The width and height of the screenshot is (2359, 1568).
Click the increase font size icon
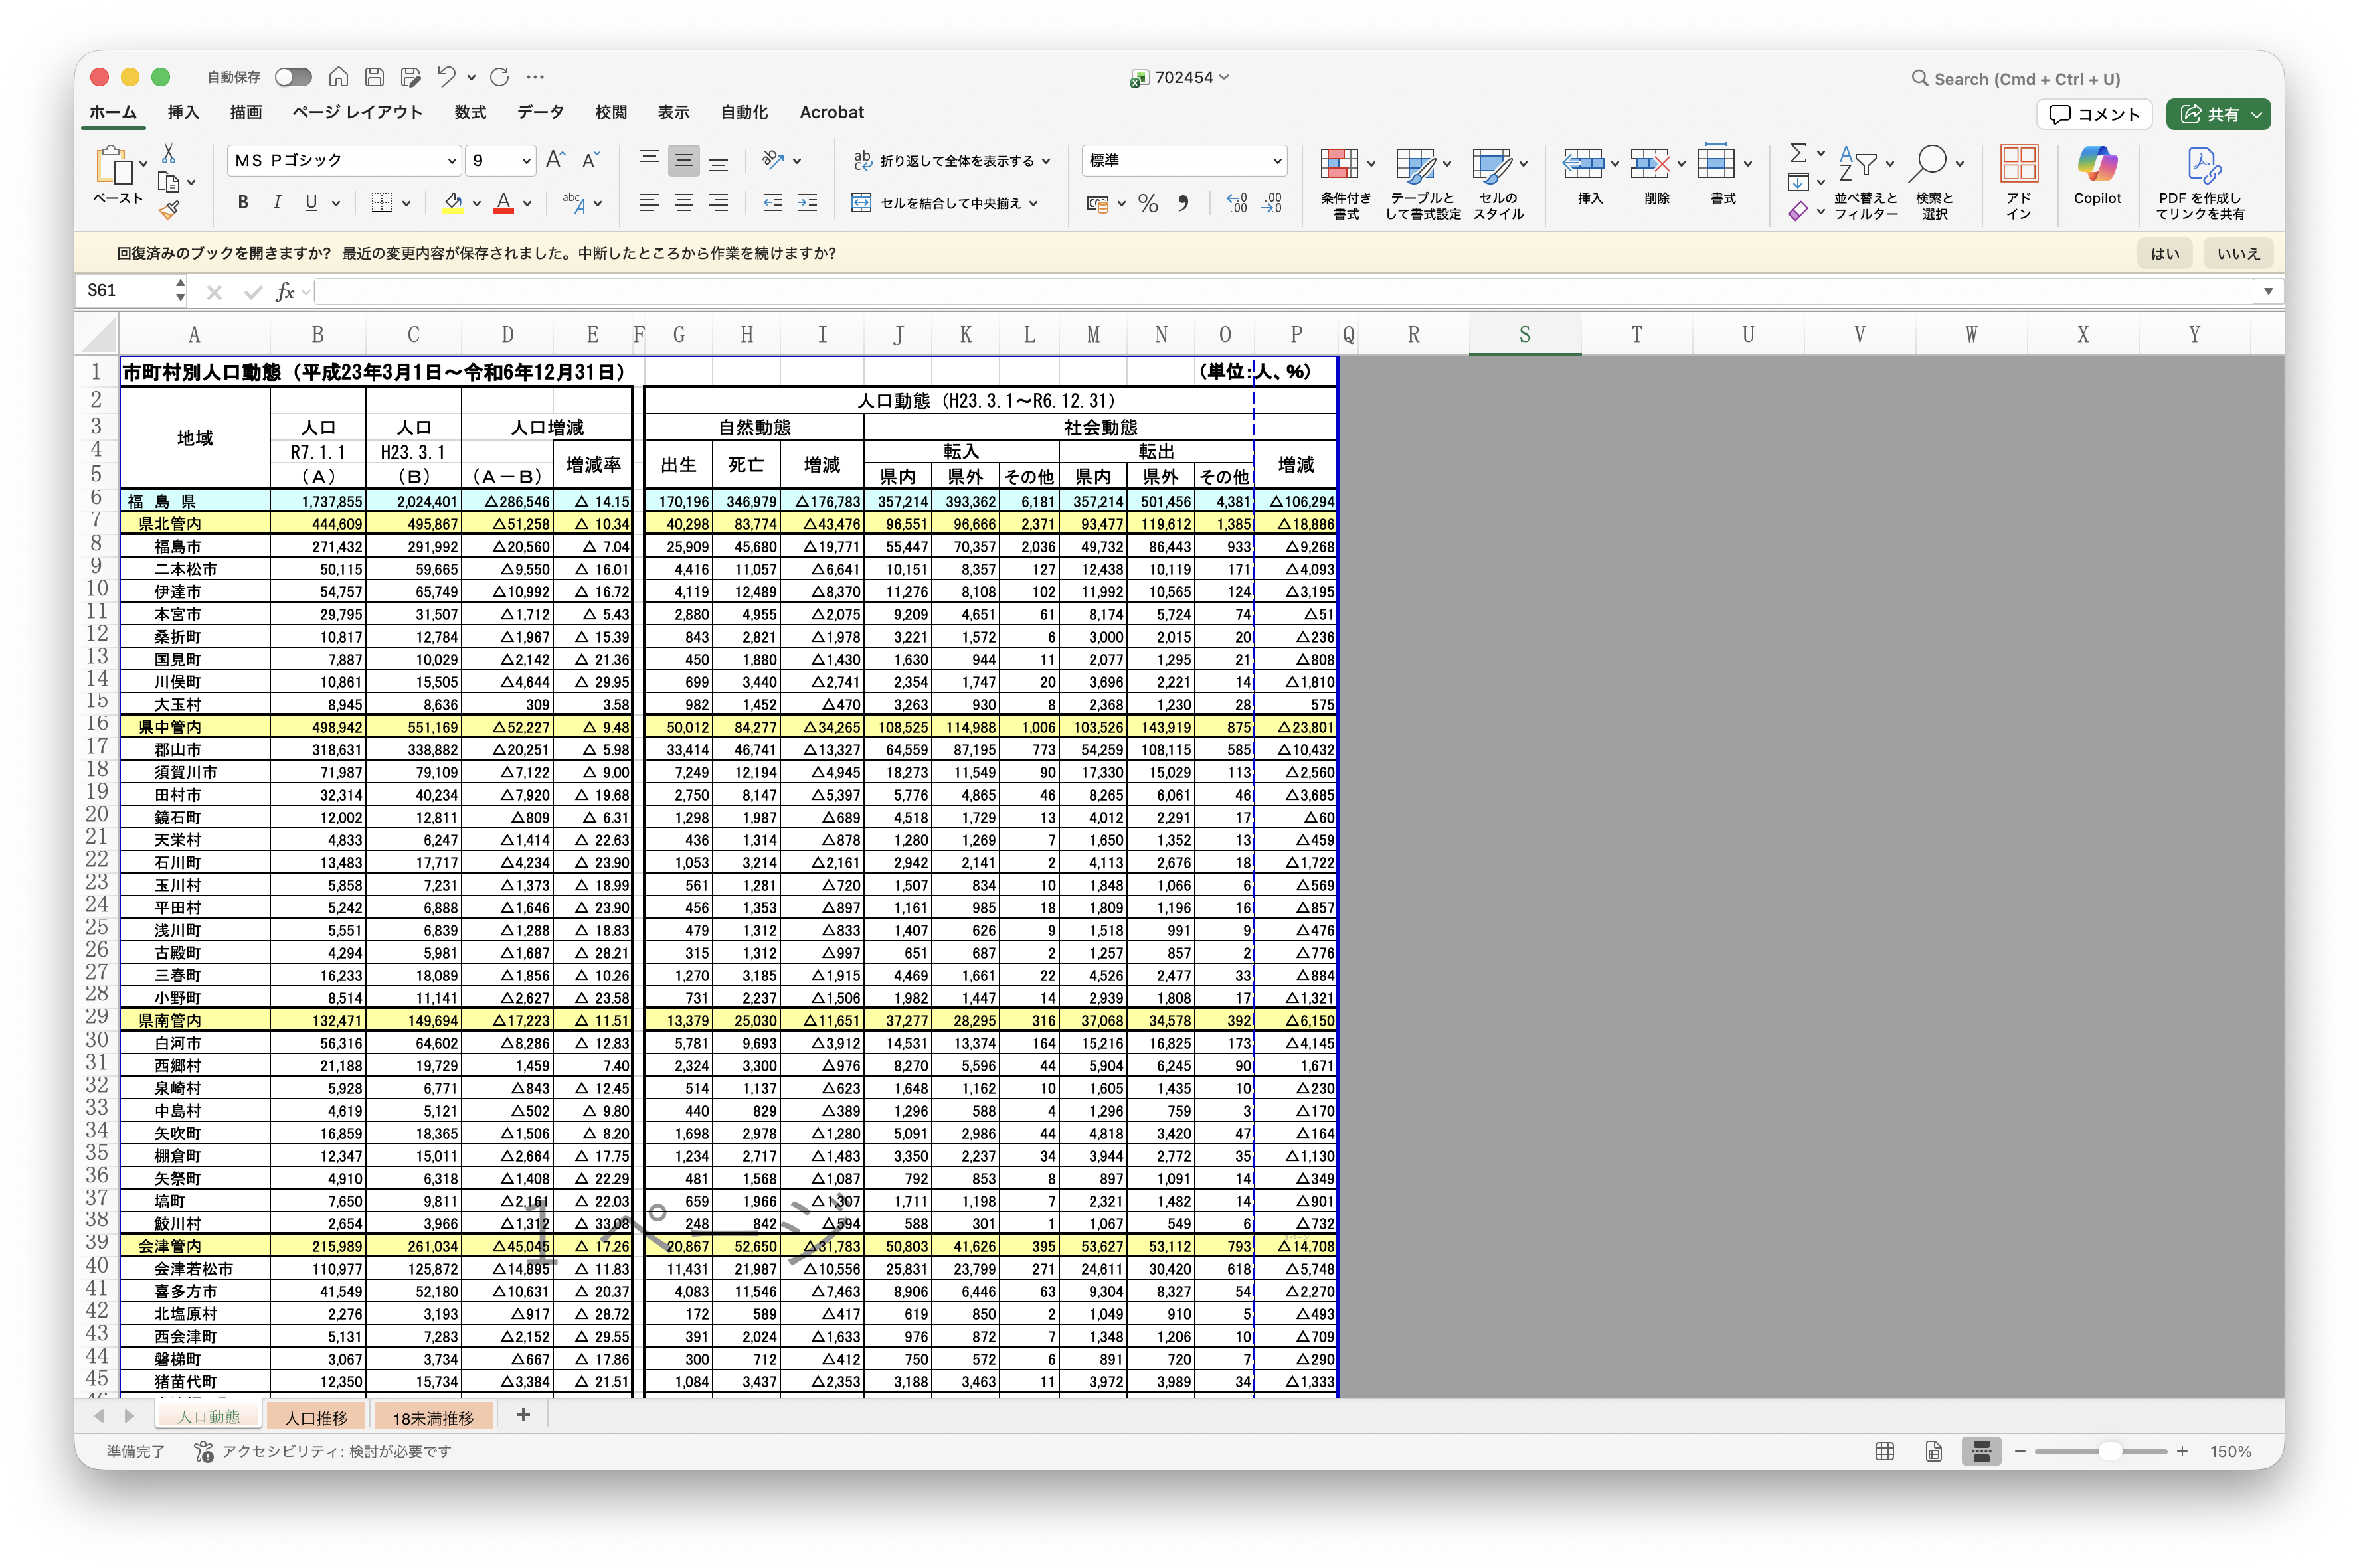[x=555, y=160]
